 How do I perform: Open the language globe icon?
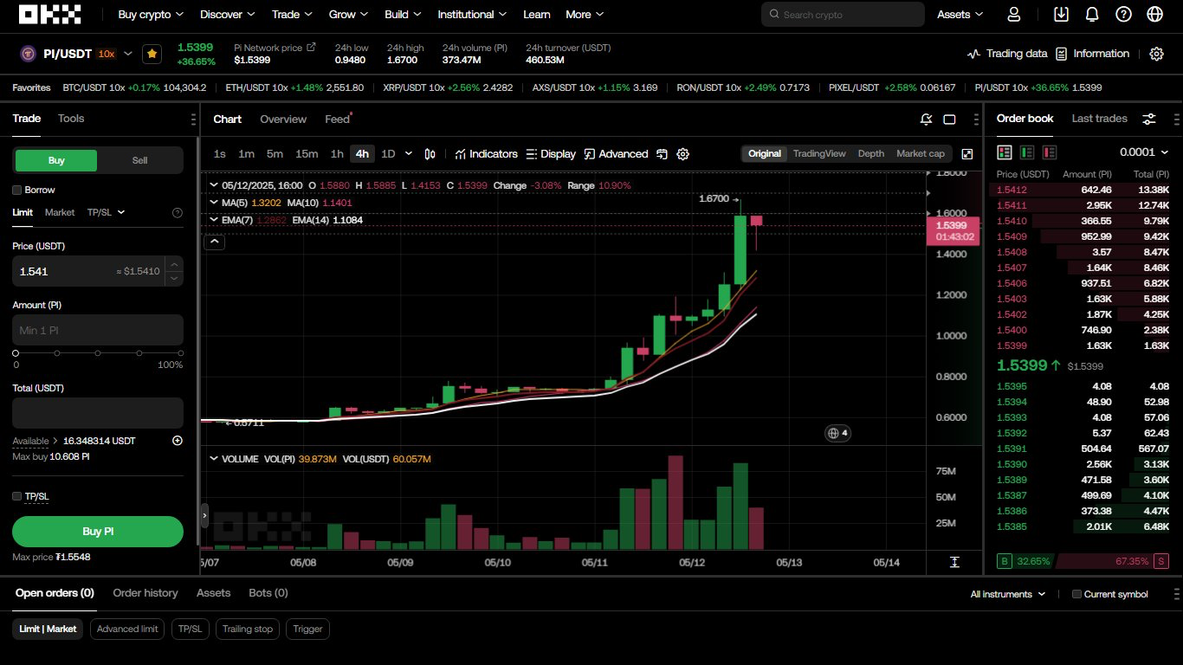click(x=1154, y=15)
